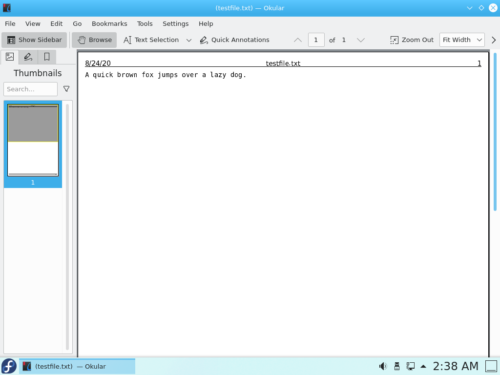Click the Okular icon in the title bar
Image resolution: width=500 pixels, height=375 pixels.
(x=7, y=8)
